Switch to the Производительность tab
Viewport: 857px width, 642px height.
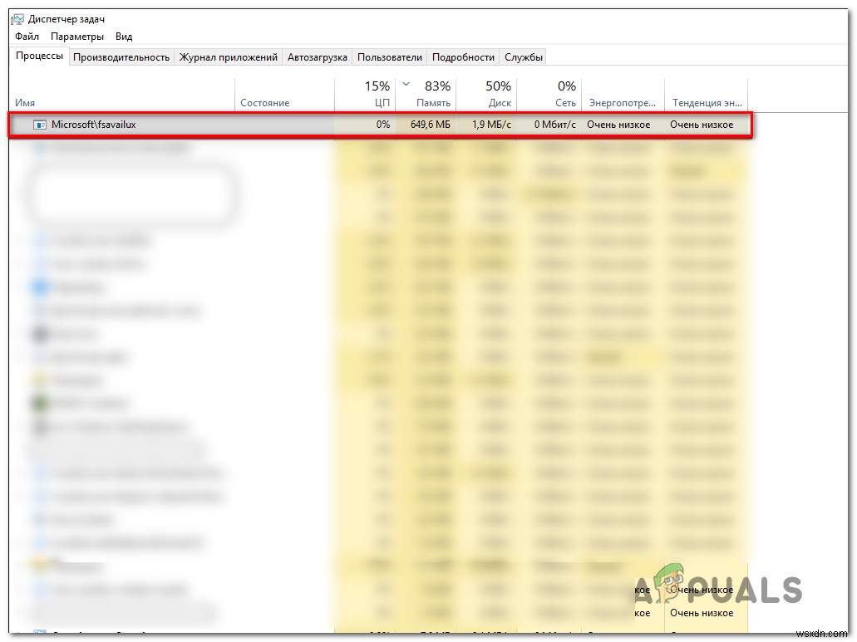[121, 56]
